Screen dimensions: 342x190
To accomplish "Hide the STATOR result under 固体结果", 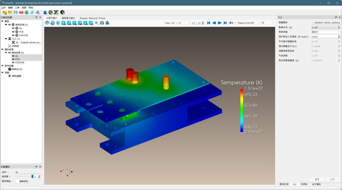I will [x=13, y=63].
